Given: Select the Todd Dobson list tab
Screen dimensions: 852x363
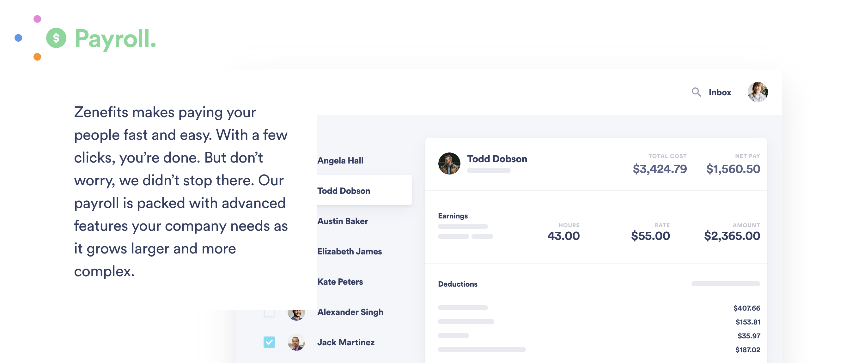Looking at the screenshot, I should click(364, 190).
